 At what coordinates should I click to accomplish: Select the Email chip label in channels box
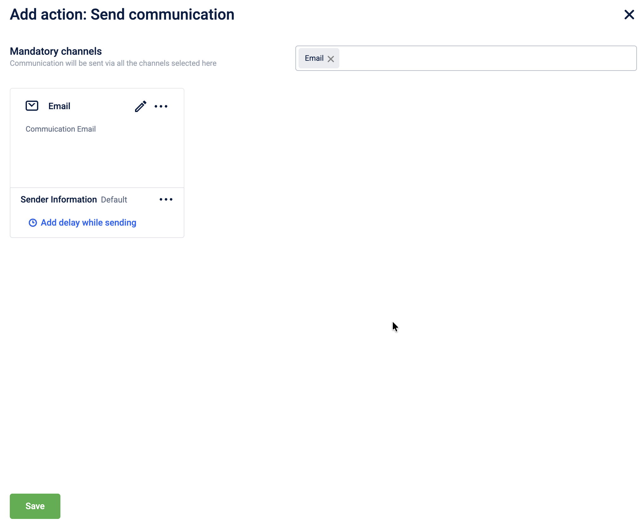tap(314, 58)
